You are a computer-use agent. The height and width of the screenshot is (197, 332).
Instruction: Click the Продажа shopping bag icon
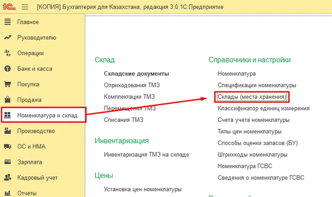tap(8, 100)
